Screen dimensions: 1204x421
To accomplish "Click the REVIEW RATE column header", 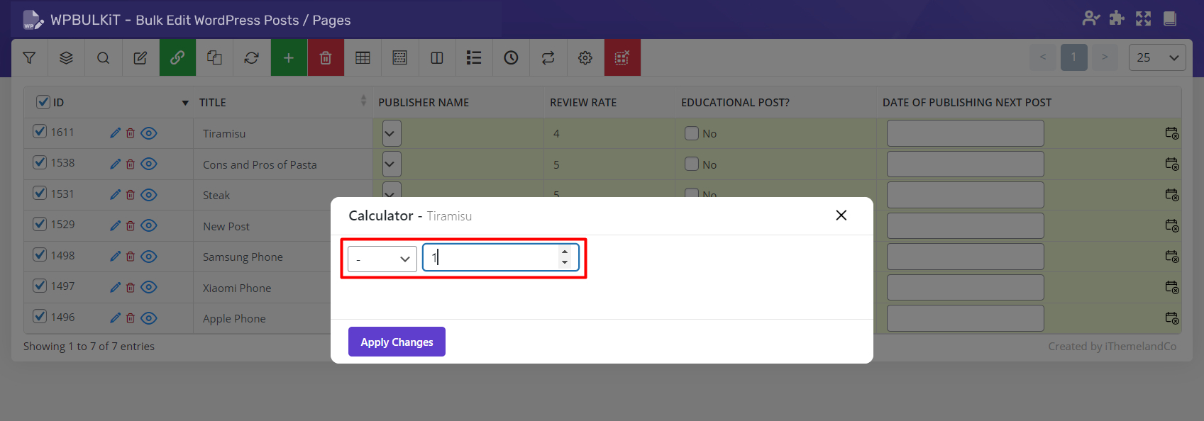I will point(583,103).
